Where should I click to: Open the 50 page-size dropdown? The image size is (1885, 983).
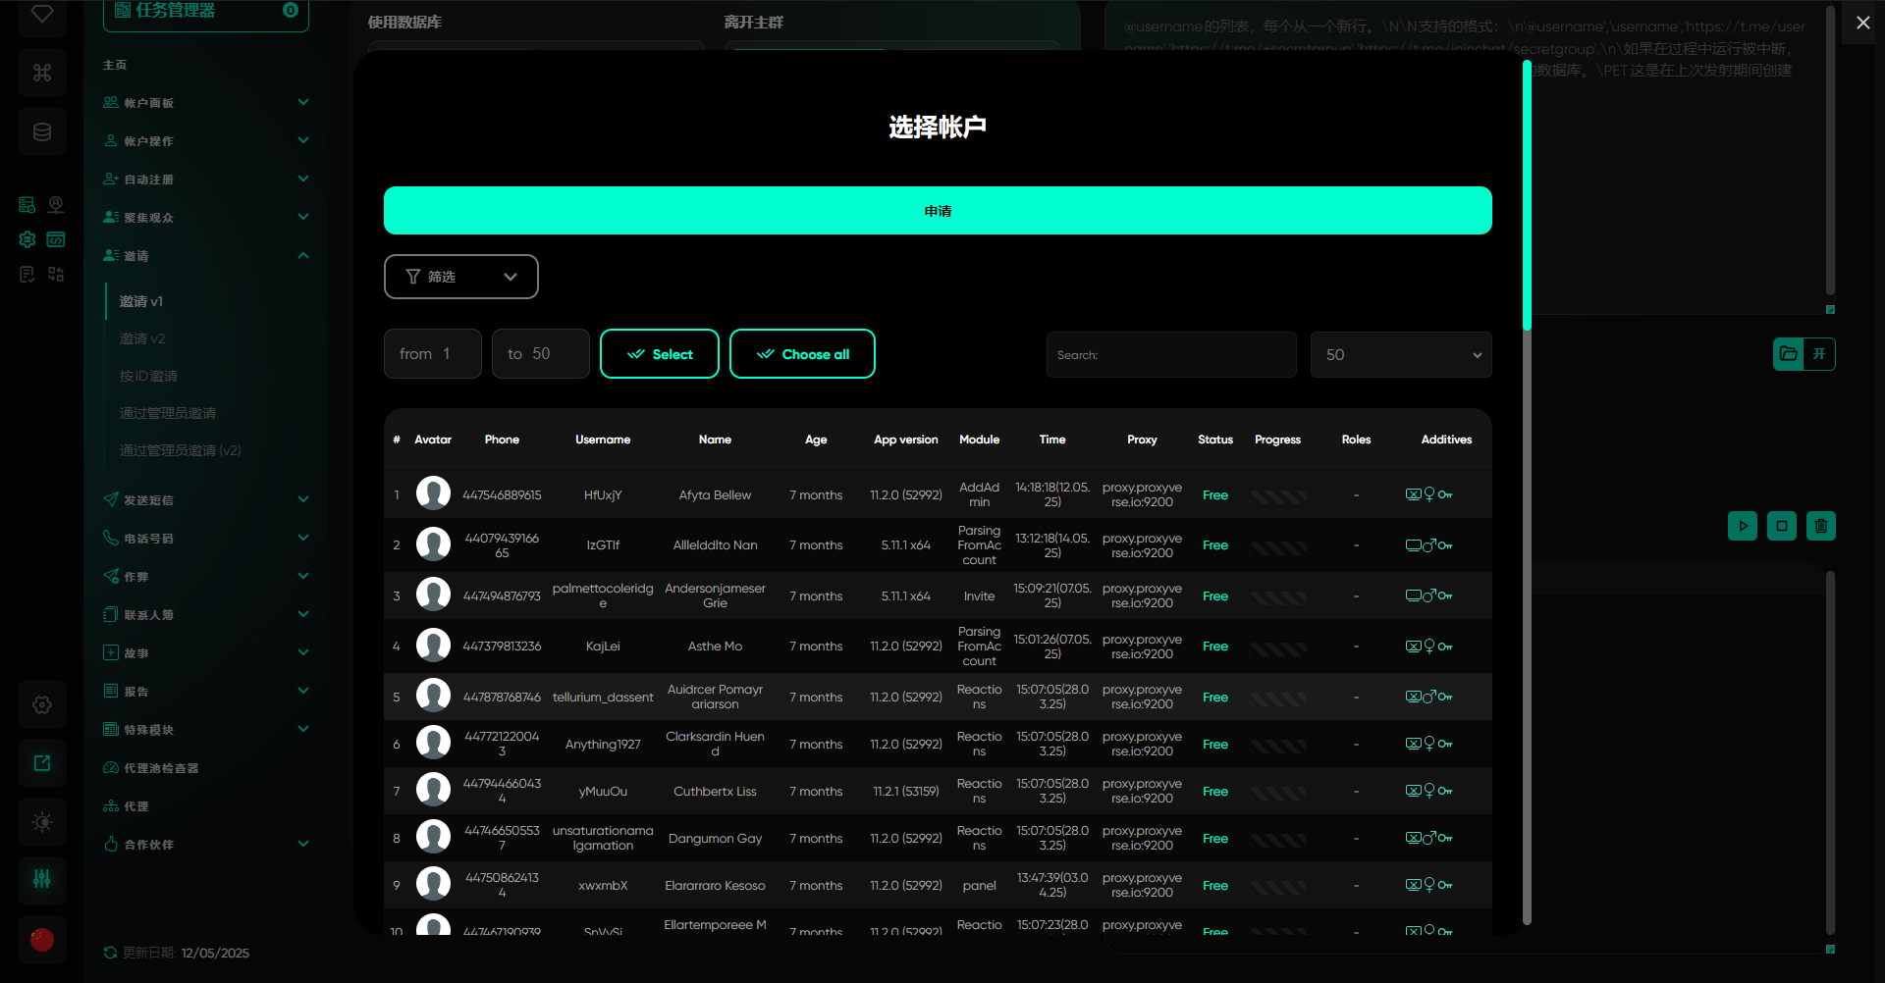[x=1400, y=355]
